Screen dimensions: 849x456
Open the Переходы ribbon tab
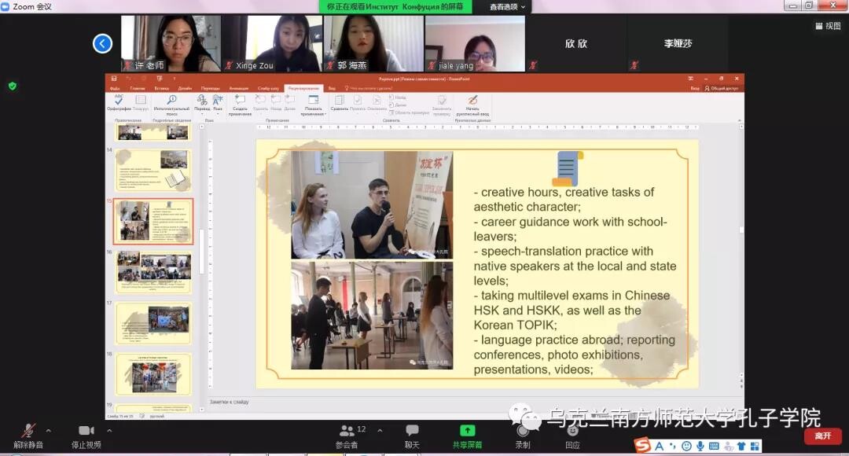211,88
